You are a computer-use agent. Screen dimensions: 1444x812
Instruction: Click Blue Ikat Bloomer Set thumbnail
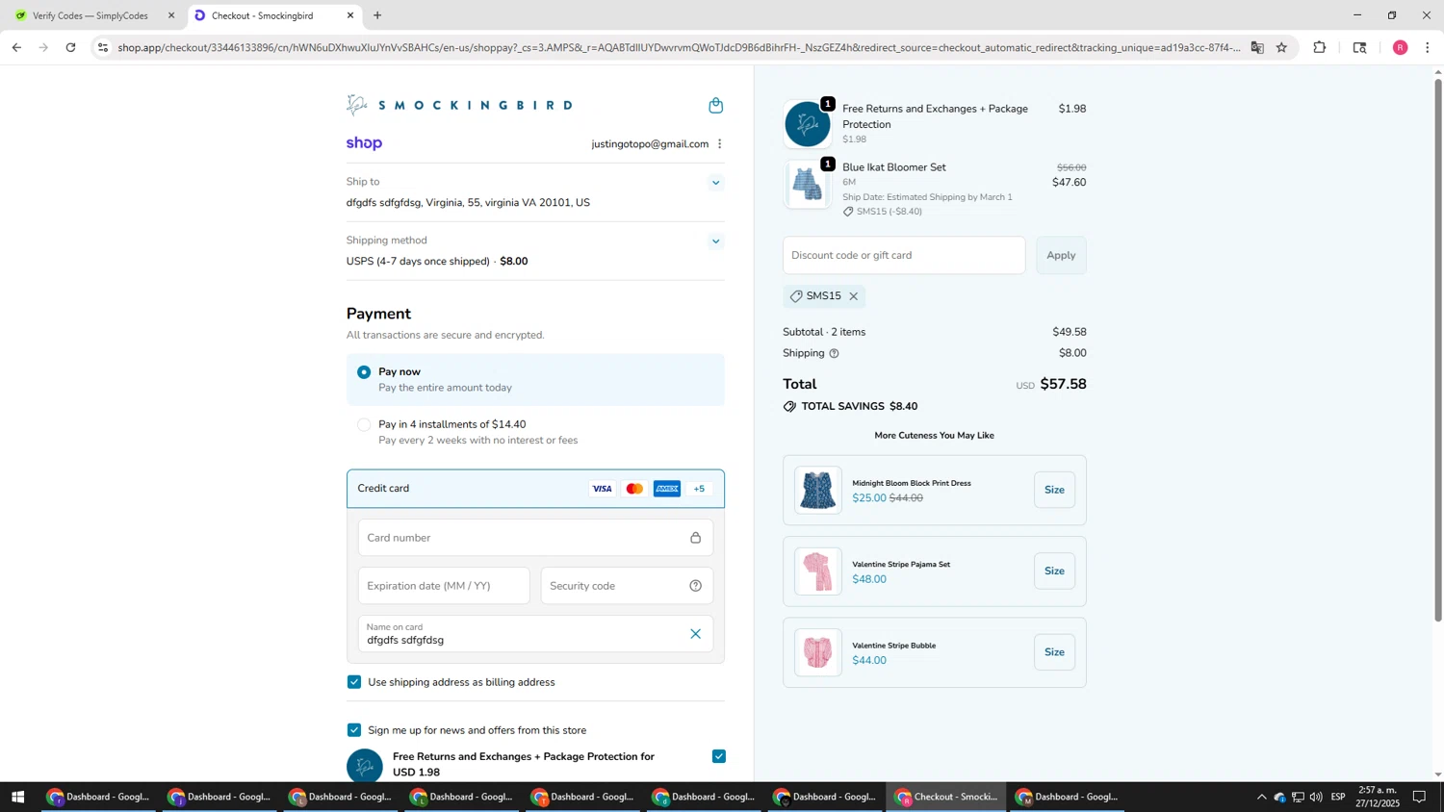[x=807, y=184]
